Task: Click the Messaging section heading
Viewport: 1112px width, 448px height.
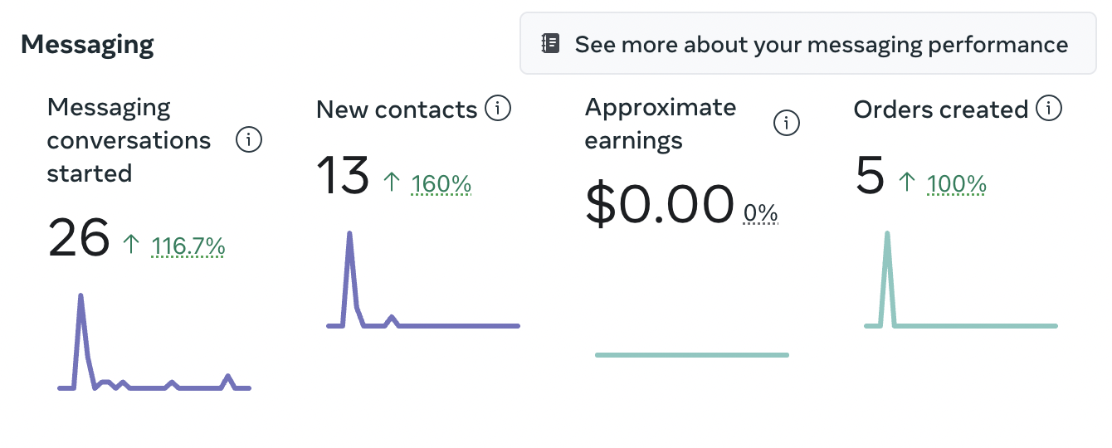Action: (87, 44)
